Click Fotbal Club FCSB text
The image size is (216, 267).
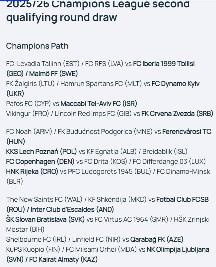182,199
